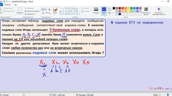Expand the Повернуть rotate dropdown
This screenshot has width=172, height=96.
click(x=35, y=14)
